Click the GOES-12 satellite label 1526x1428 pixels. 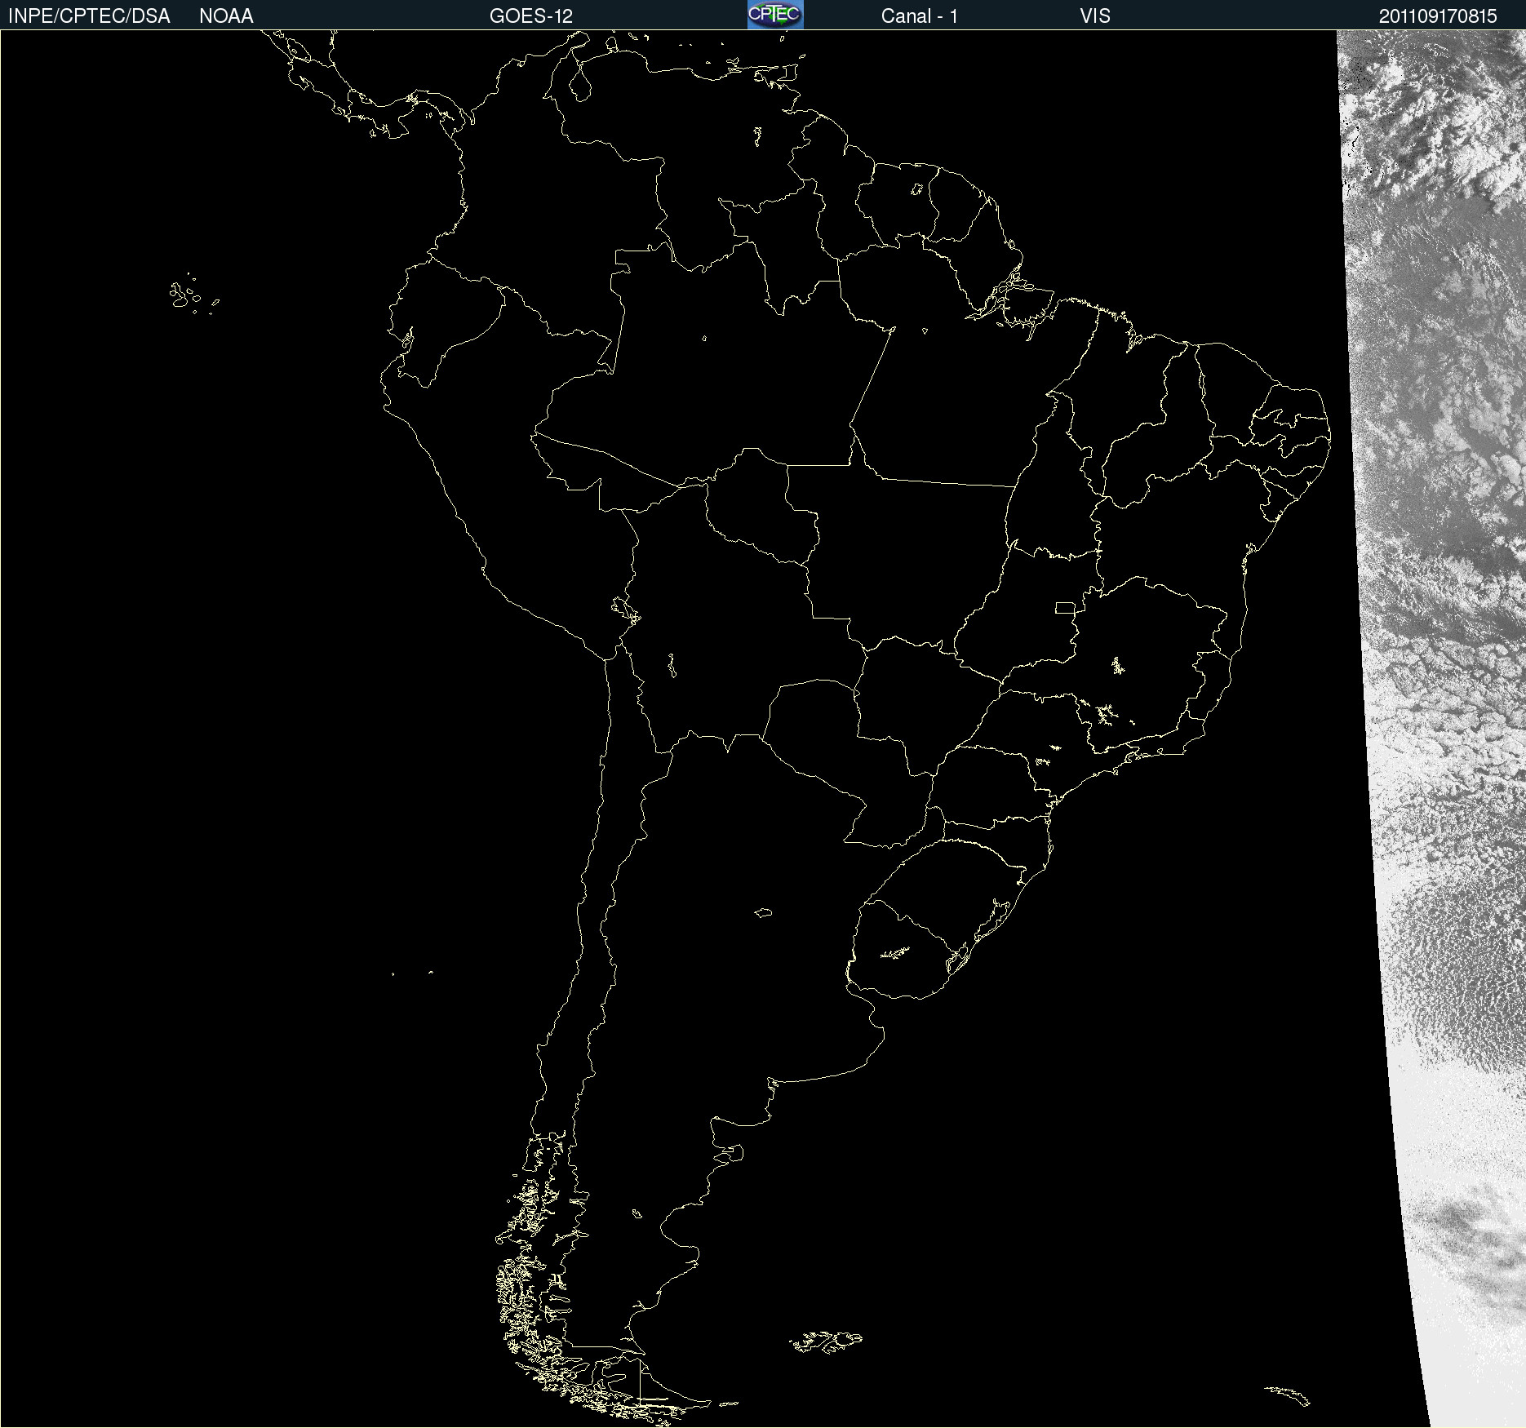point(531,16)
